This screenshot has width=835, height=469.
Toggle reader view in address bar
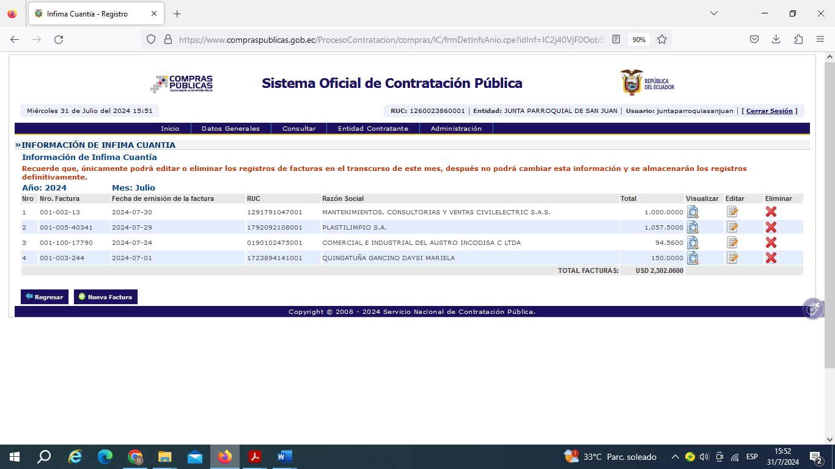point(616,39)
